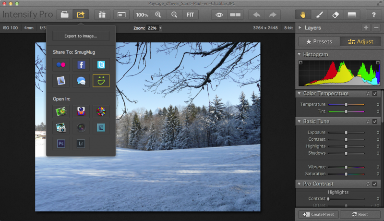Open in FX Photo Studio colorful icon

tap(101, 111)
